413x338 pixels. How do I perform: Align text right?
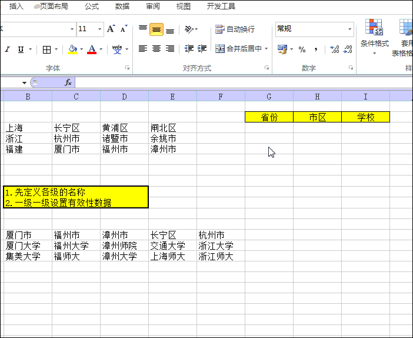pyautogui.click(x=170, y=49)
